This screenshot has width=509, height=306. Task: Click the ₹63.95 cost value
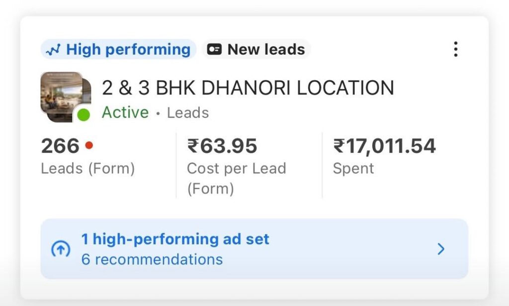point(222,146)
